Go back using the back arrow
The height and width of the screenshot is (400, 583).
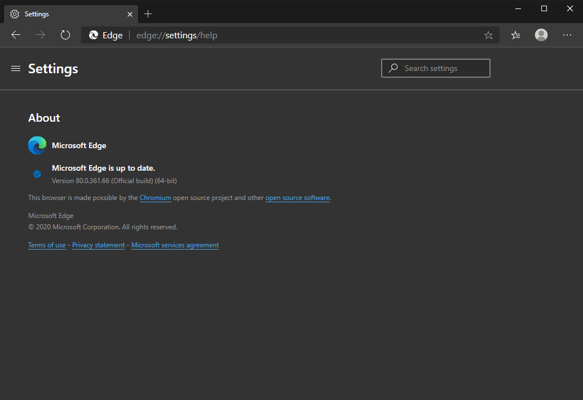(x=16, y=35)
